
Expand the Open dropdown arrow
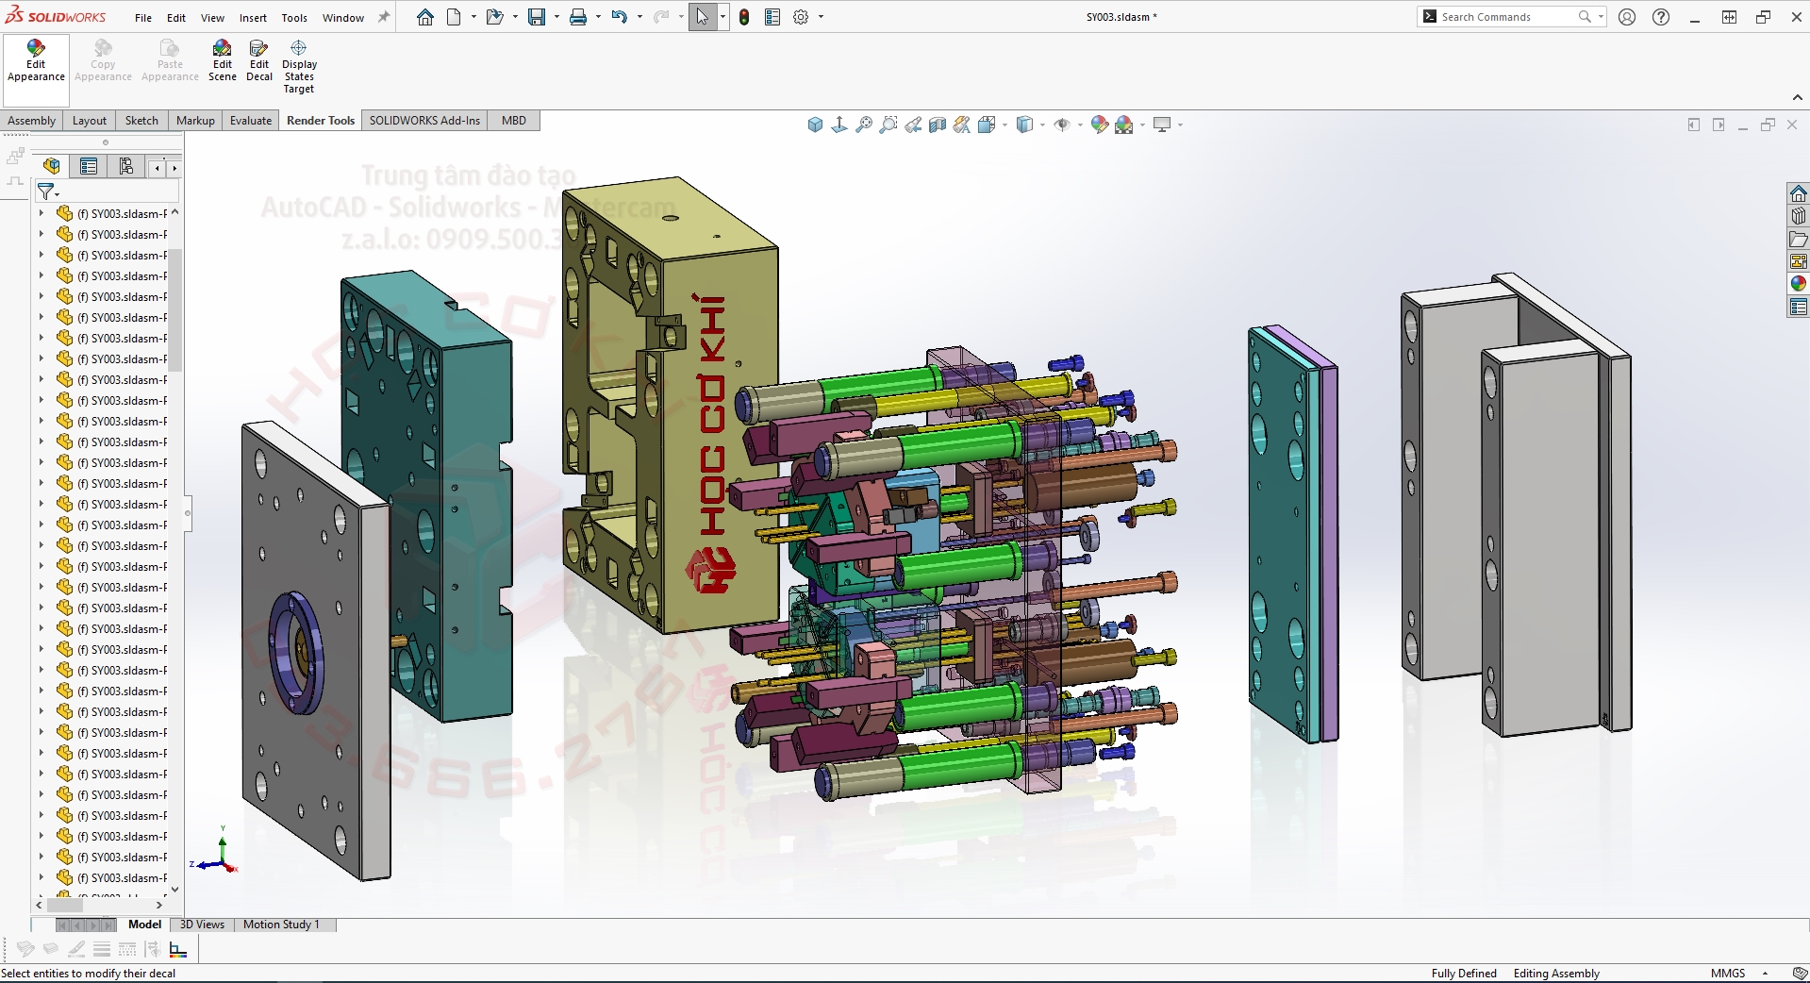tap(515, 17)
